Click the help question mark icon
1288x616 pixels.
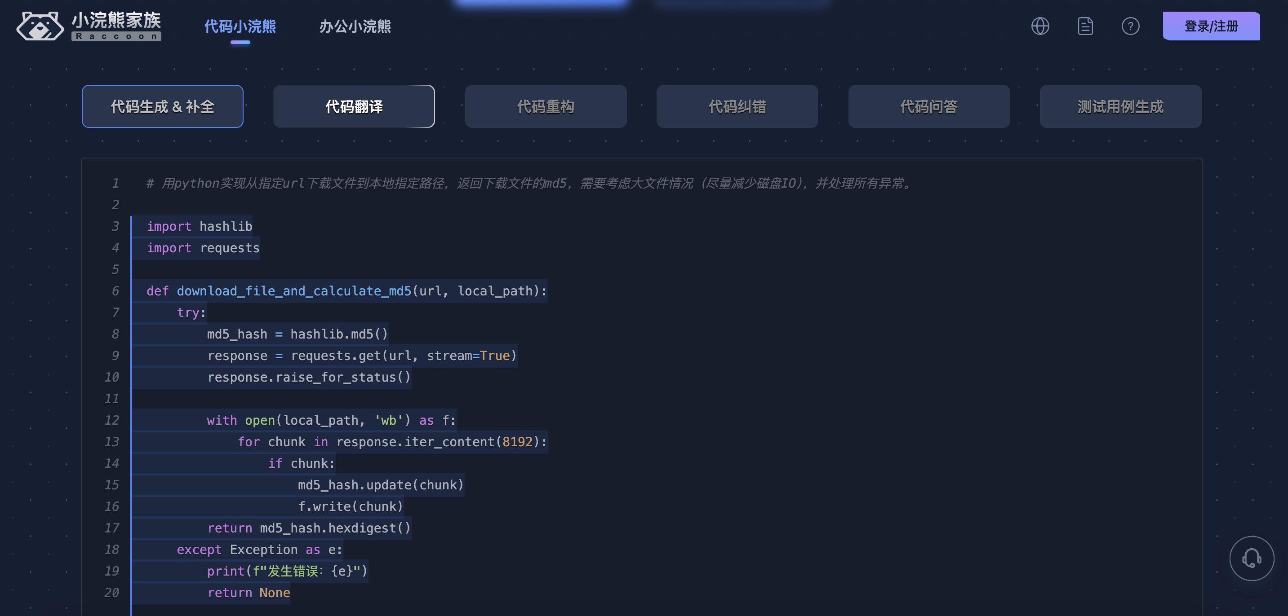1130,26
